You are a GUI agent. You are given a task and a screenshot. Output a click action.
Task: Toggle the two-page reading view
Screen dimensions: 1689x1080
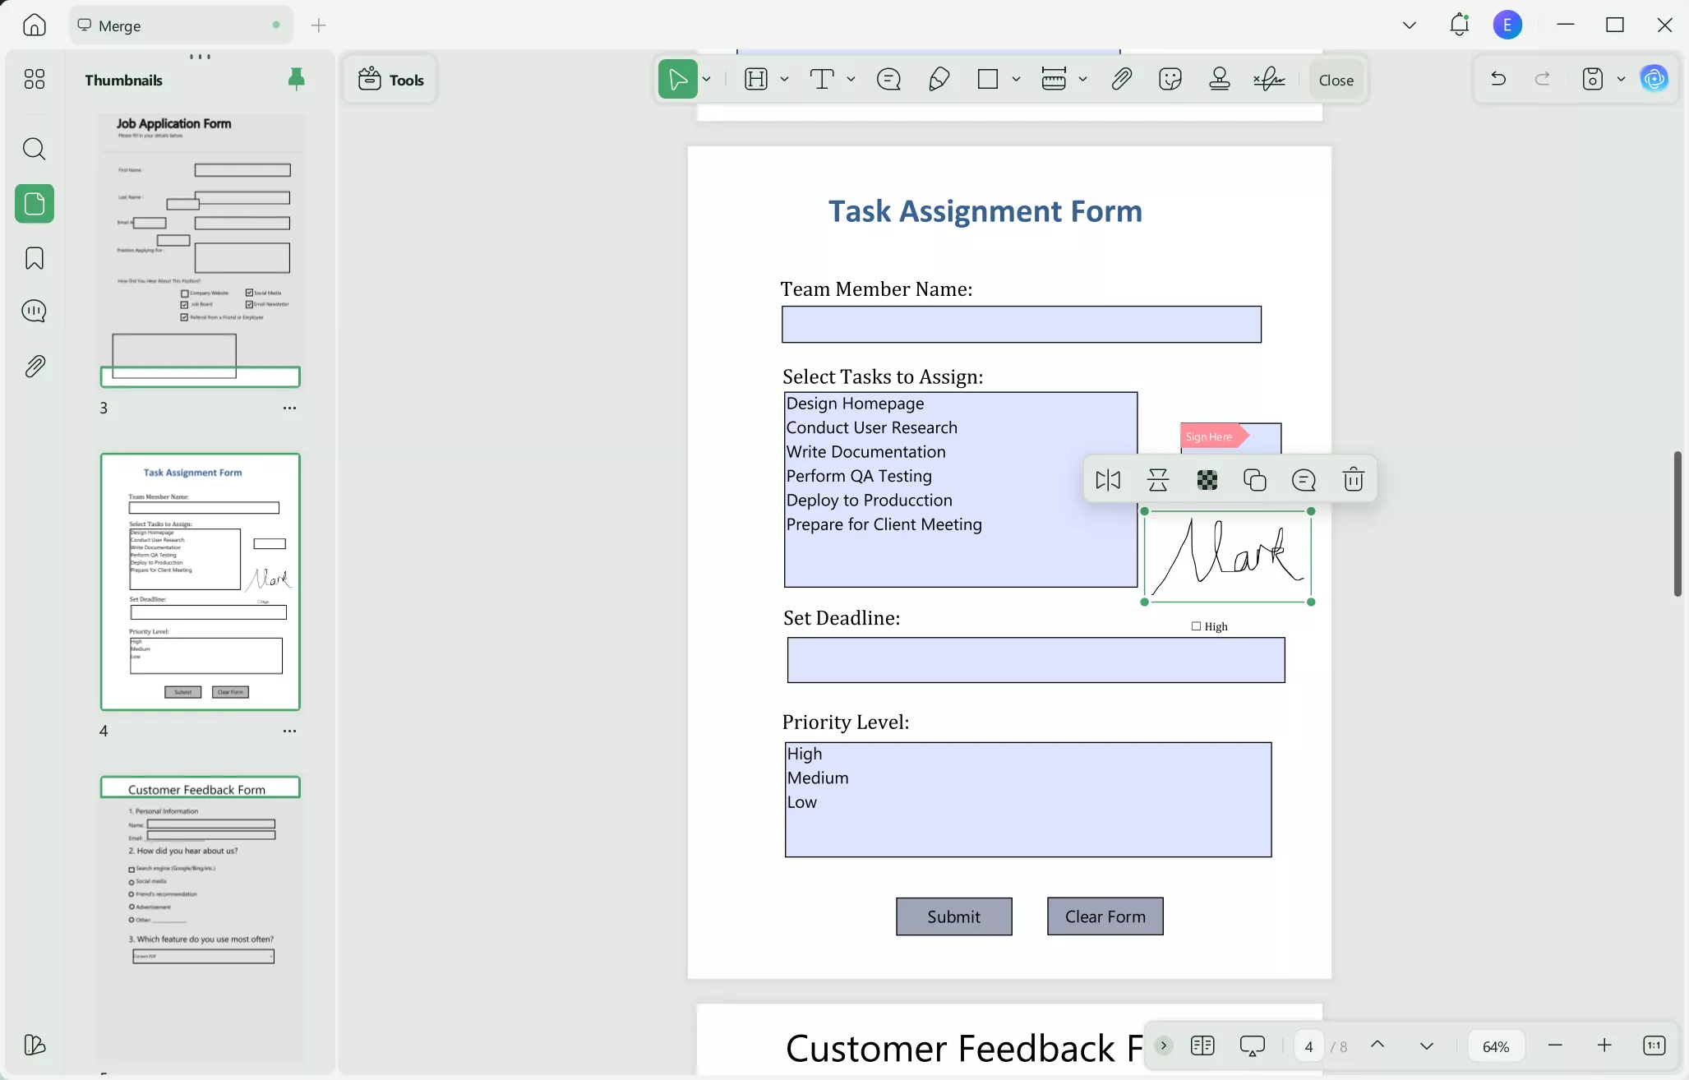(x=1202, y=1045)
